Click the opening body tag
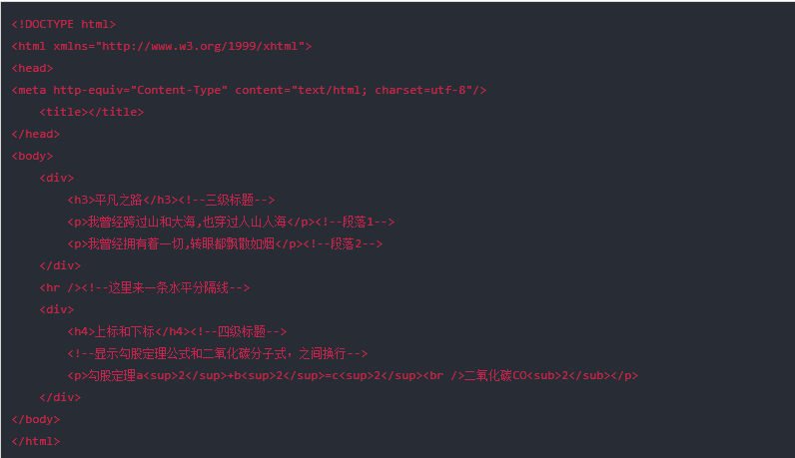 pyautogui.click(x=32, y=156)
